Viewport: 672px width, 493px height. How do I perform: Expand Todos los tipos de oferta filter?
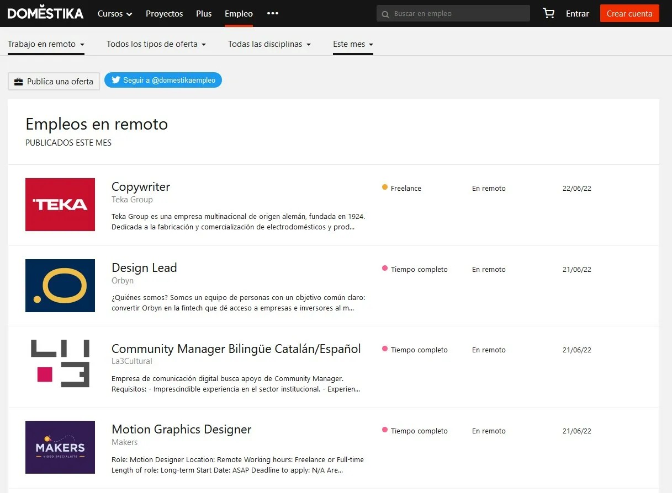point(156,44)
